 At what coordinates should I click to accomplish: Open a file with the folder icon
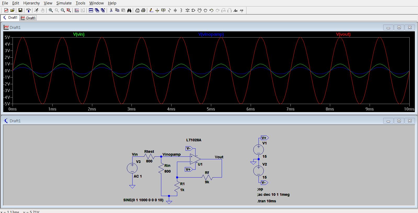tap(12, 10)
